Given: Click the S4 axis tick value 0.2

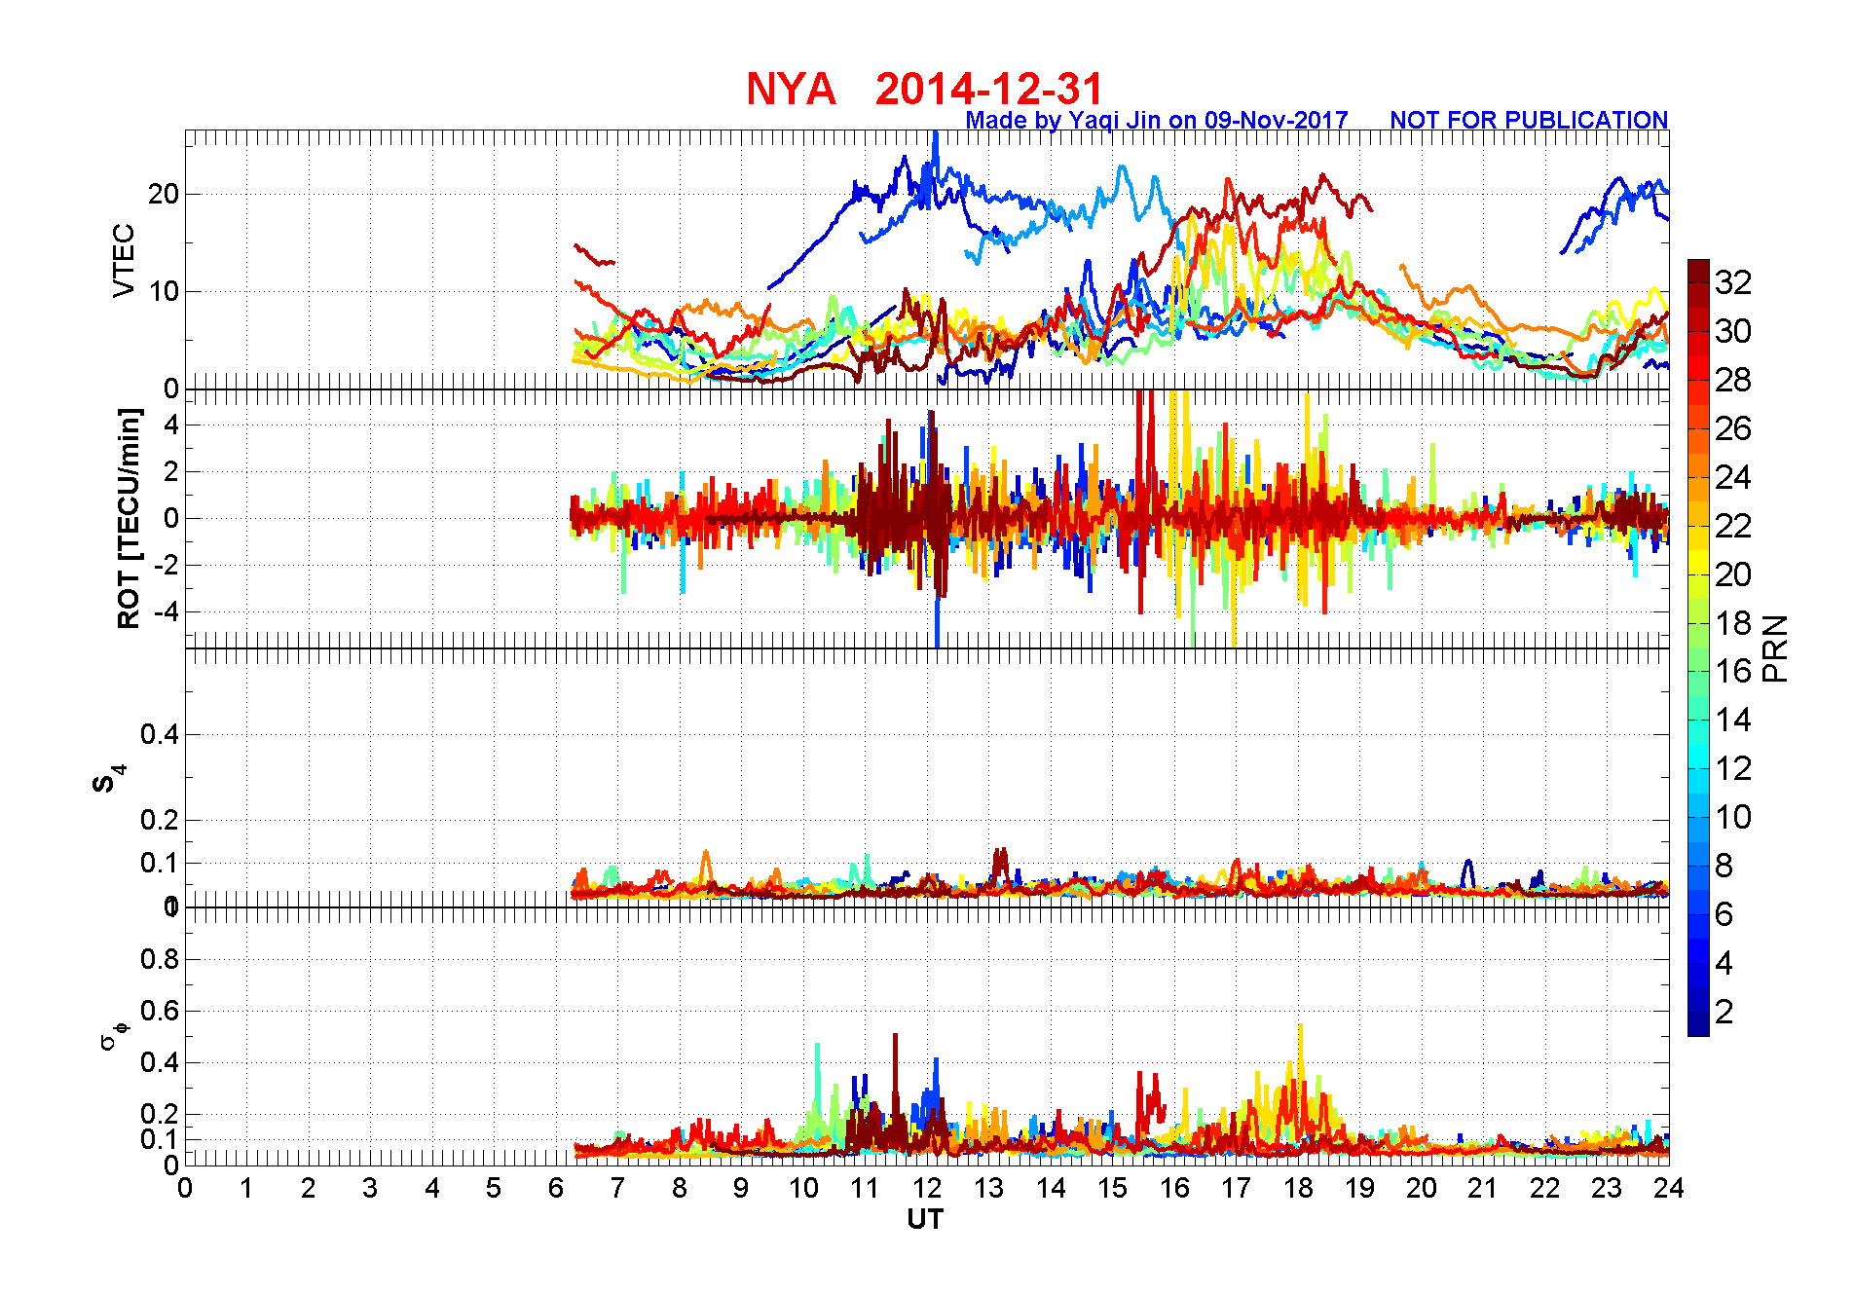Looking at the screenshot, I should pyautogui.click(x=160, y=820).
